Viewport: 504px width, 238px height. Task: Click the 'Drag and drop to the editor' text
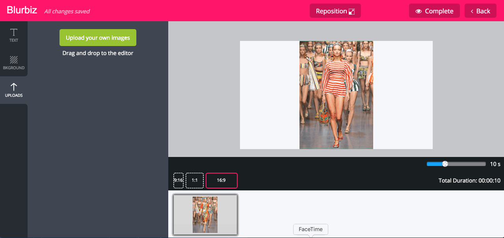click(x=98, y=53)
